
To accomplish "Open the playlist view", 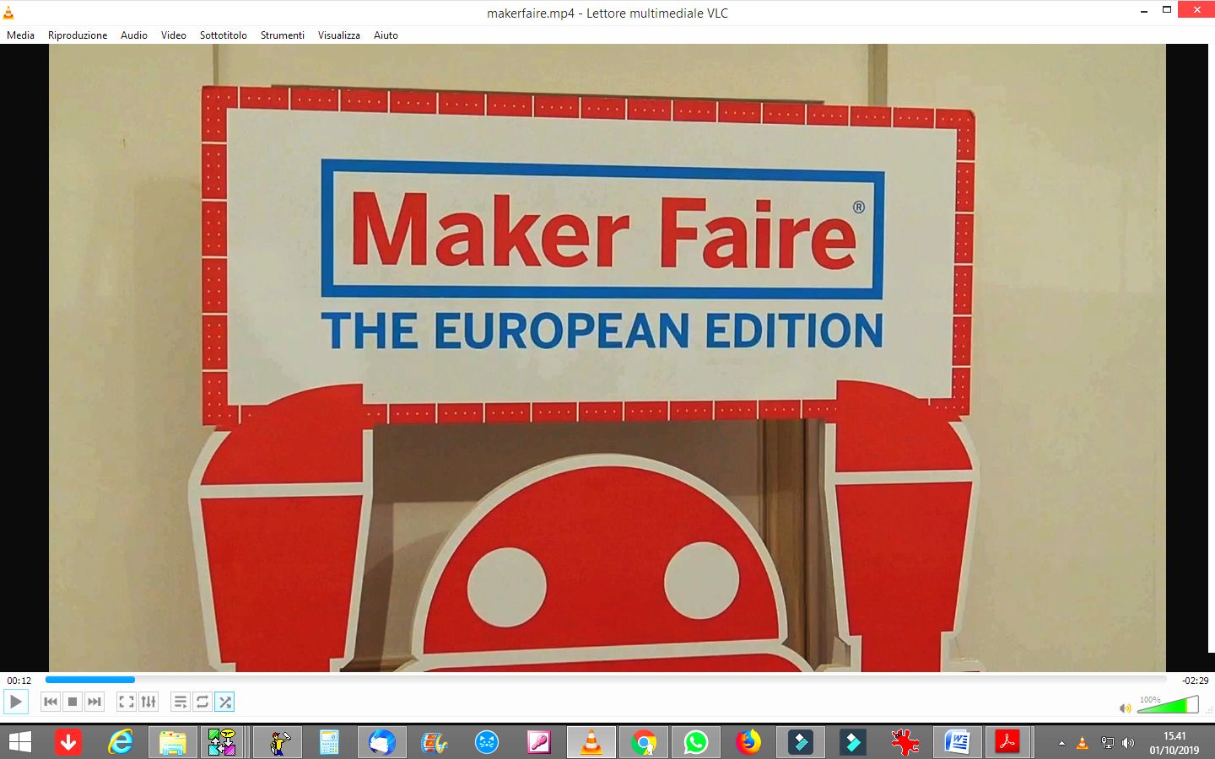I will tap(181, 702).
